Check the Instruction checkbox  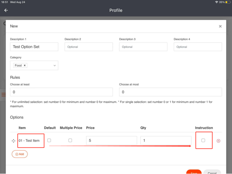click(203, 141)
